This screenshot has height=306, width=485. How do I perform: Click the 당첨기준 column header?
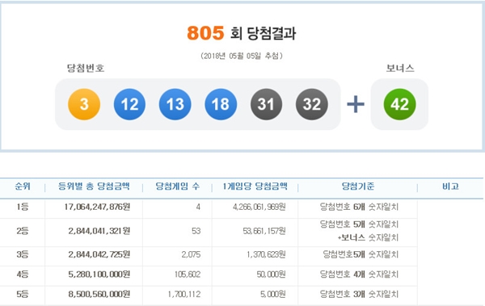(x=358, y=187)
